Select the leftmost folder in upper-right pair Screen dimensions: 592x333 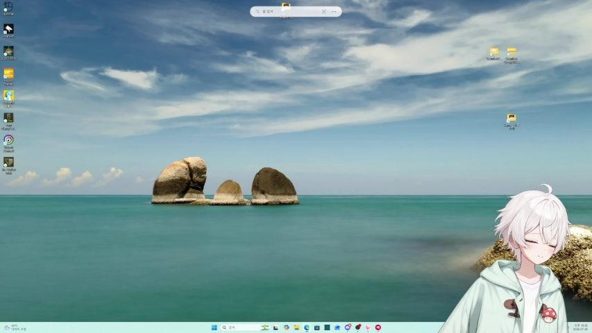pyautogui.click(x=494, y=53)
